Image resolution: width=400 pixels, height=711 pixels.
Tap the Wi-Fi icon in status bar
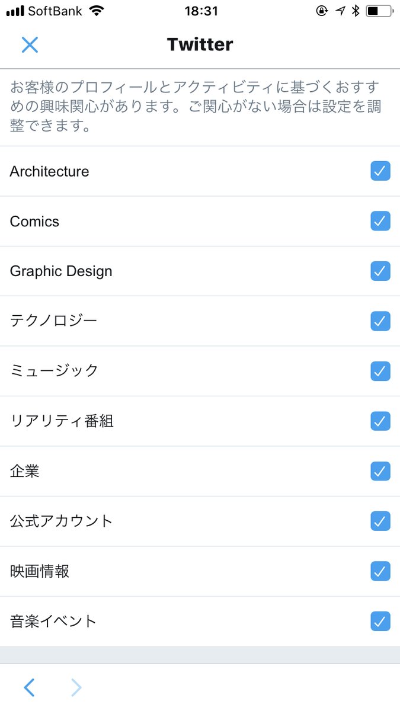coord(96,11)
